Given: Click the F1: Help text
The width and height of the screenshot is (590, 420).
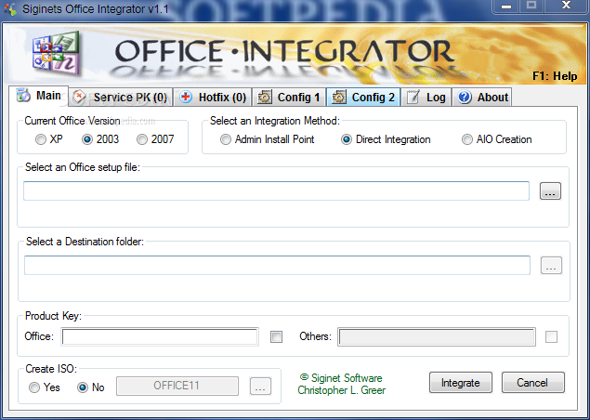Looking at the screenshot, I should pyautogui.click(x=555, y=76).
